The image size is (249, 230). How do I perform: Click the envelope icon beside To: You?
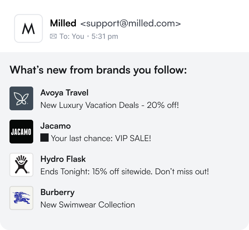(53, 36)
